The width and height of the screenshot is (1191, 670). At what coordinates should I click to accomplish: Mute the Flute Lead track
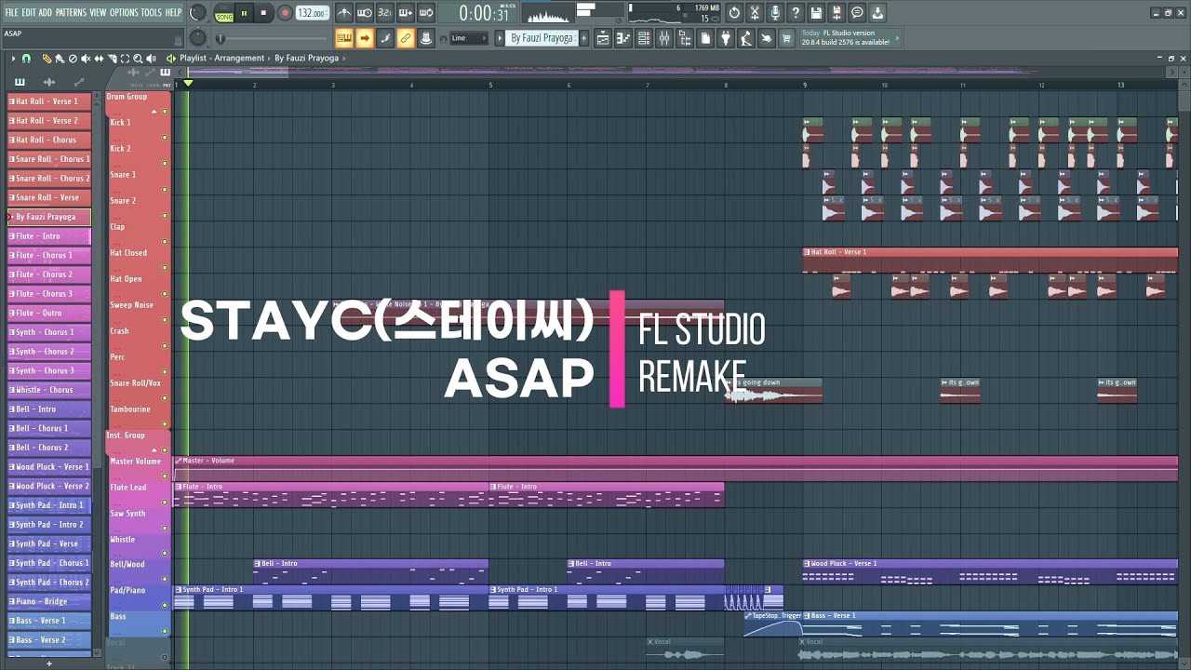point(165,502)
